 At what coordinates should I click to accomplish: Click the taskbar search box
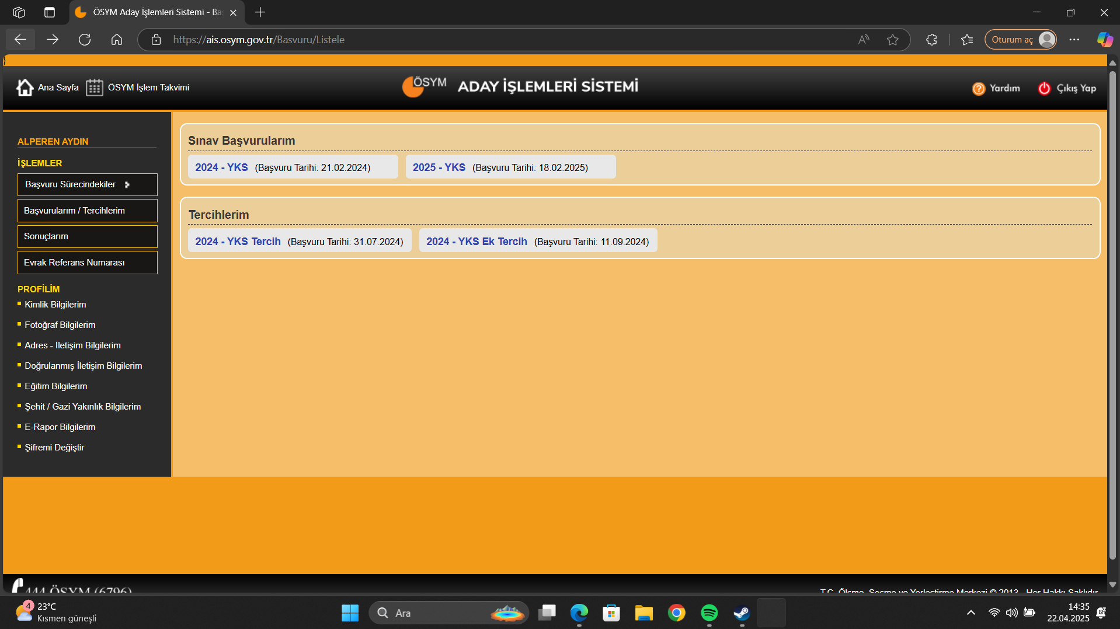[448, 613]
